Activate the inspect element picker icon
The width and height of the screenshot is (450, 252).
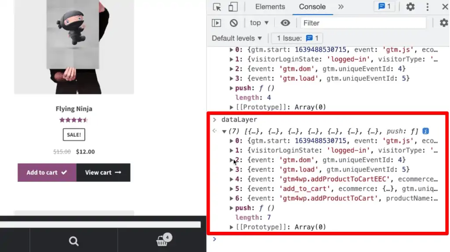pos(217,7)
